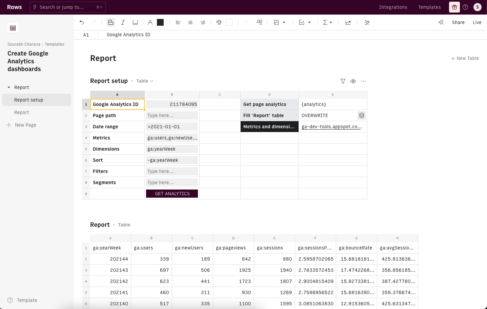Toggle italic text formatting

point(123,22)
